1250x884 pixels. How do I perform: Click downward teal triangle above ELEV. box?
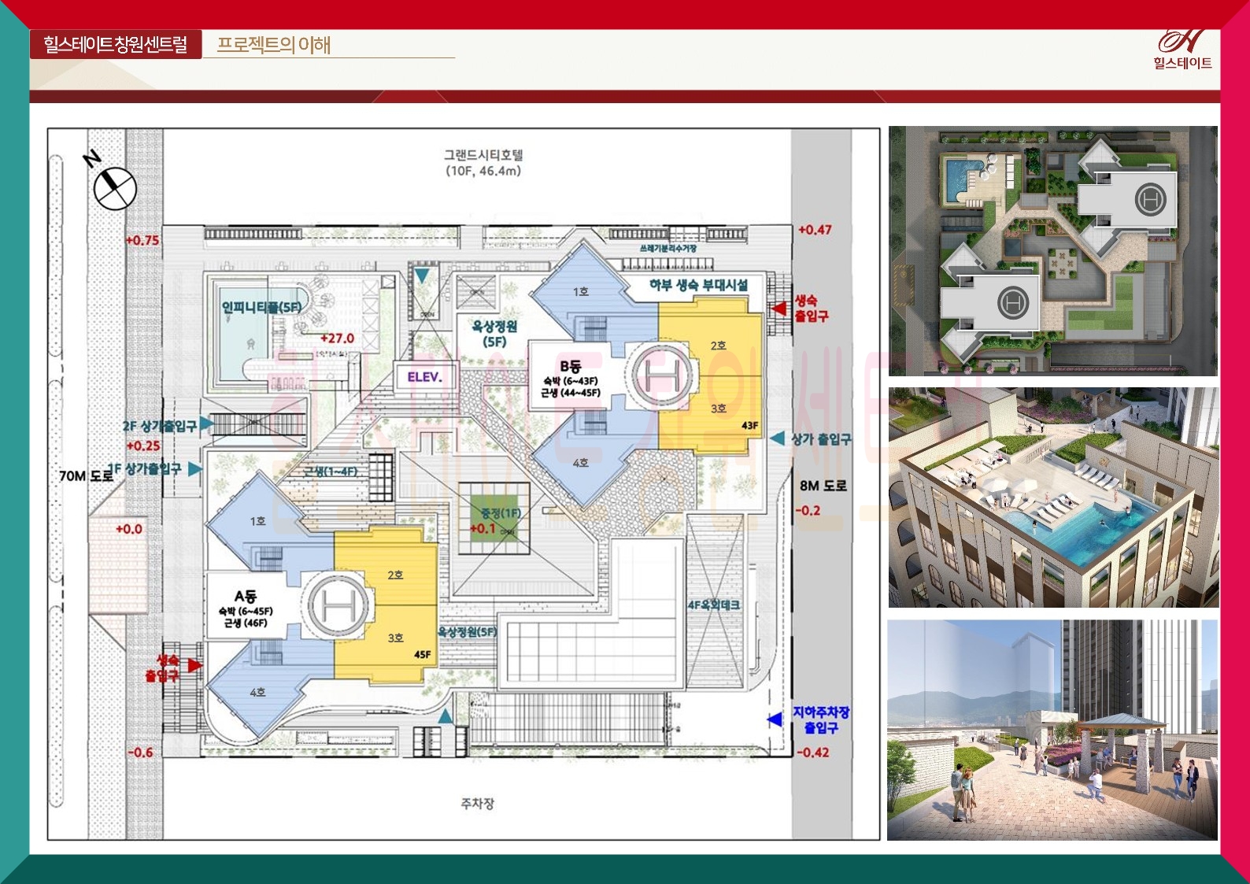(x=423, y=276)
